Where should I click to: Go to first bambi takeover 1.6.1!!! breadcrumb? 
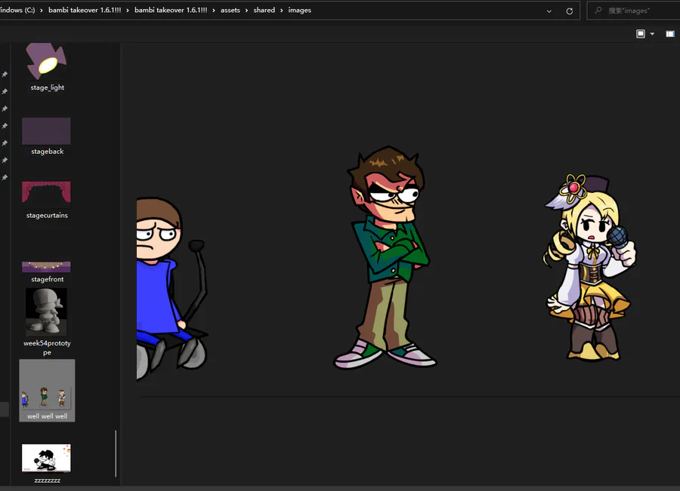pyautogui.click(x=85, y=10)
